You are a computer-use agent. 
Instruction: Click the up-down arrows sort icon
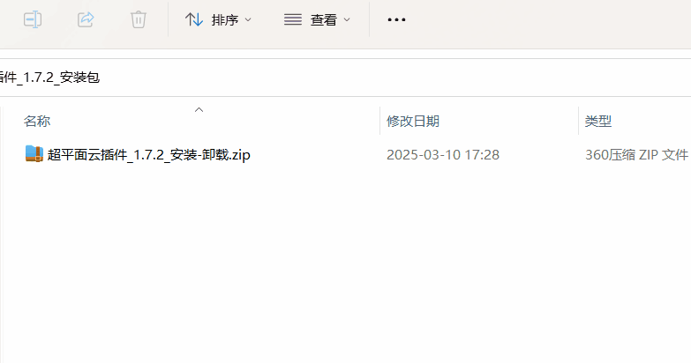point(194,19)
